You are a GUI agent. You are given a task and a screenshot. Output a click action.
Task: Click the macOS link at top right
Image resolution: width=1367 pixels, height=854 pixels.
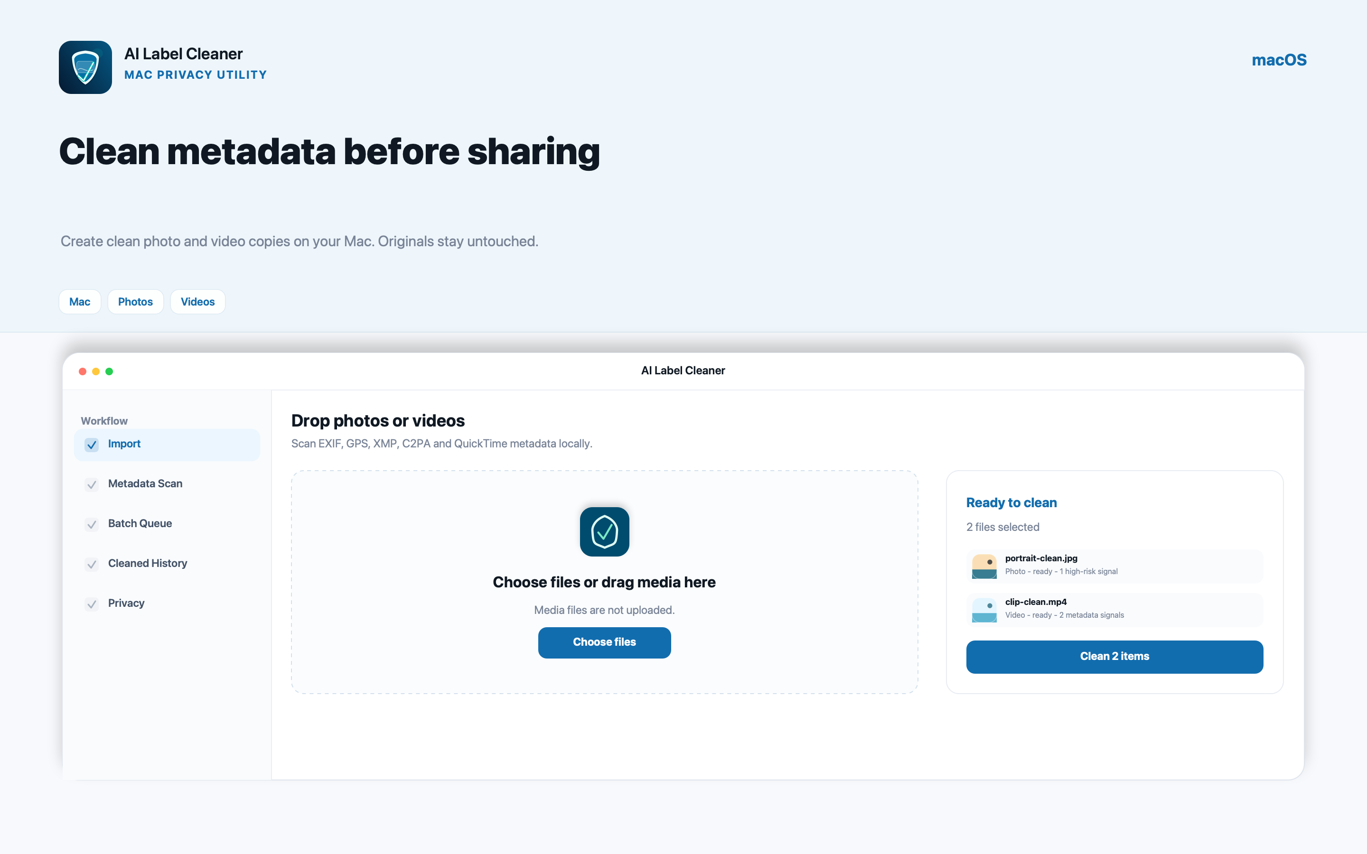coord(1279,60)
